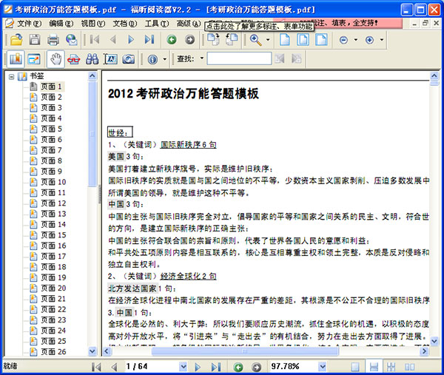Switch to facing pages layout in status bar
The height and width of the screenshot is (375, 444).
409,368
